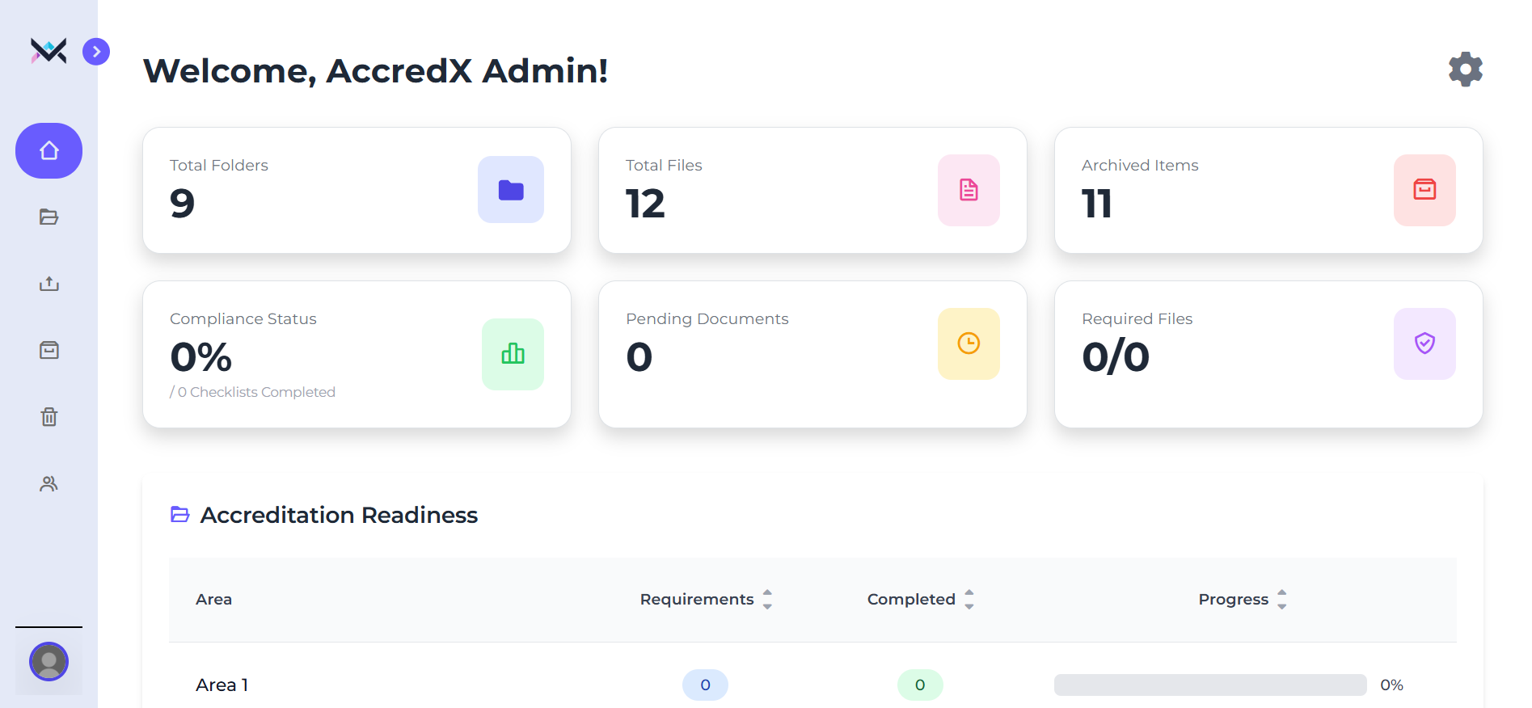Open the Archived Items card
1532x708 pixels.
click(1268, 190)
